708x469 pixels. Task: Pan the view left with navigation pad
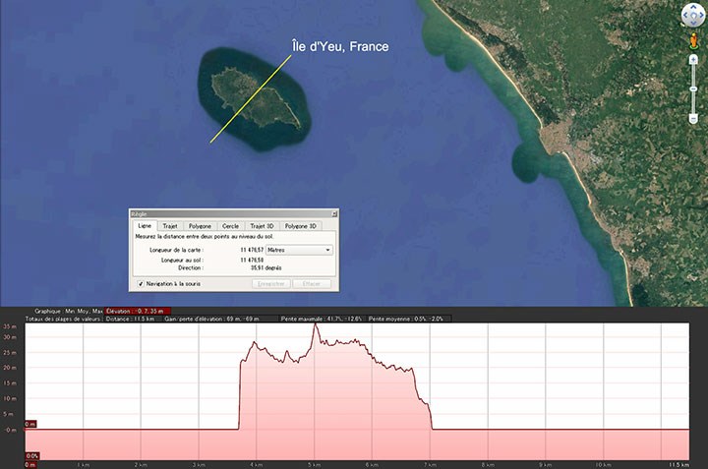685,16
